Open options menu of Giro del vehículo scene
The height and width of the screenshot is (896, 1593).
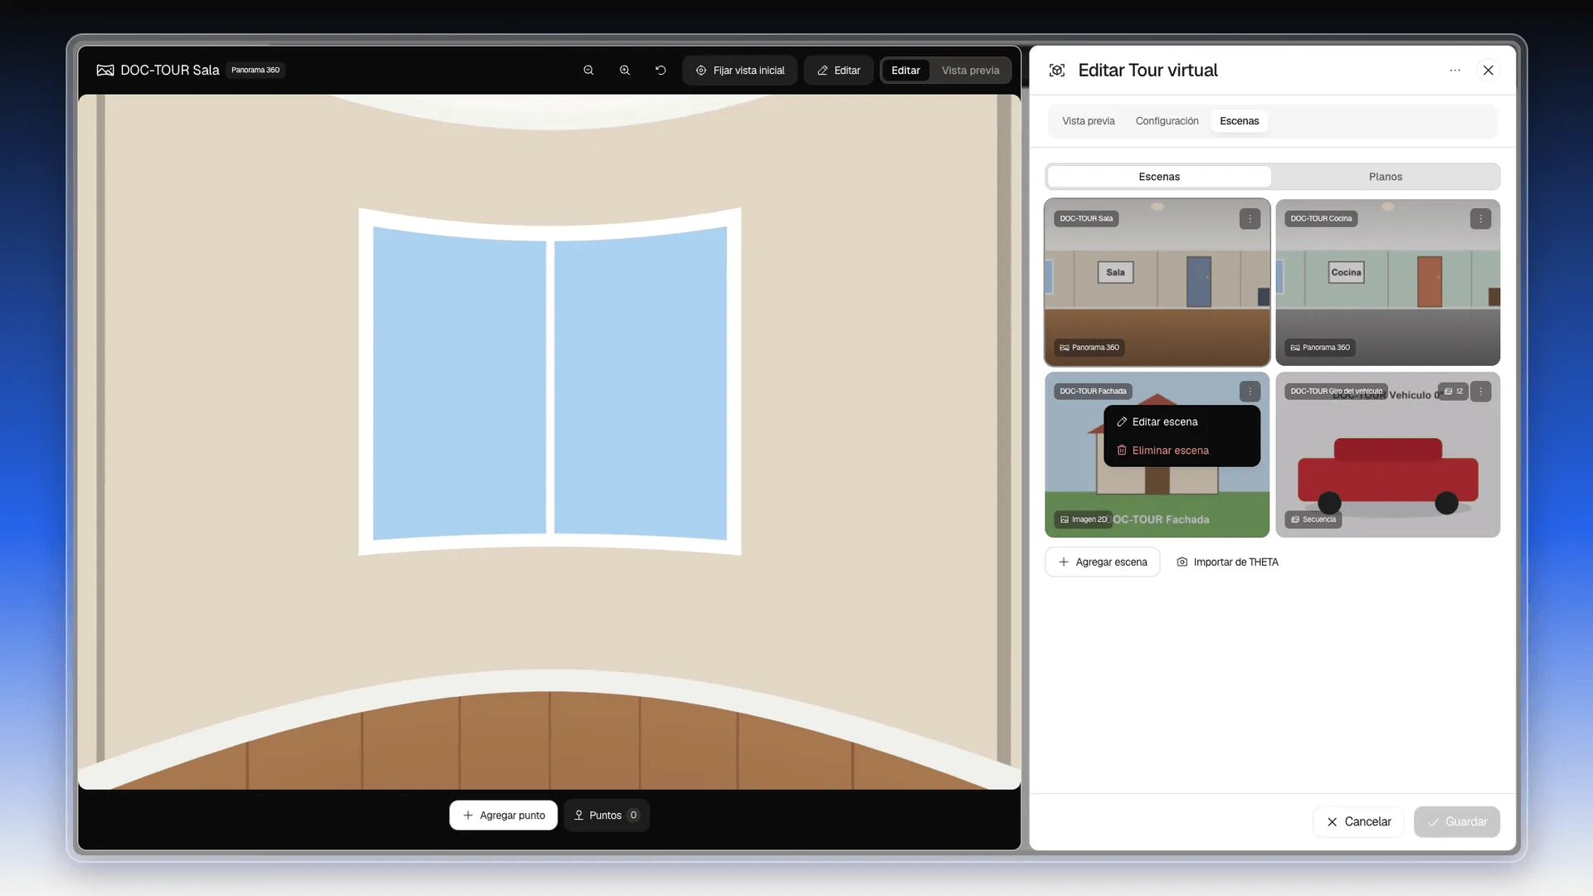tap(1481, 392)
